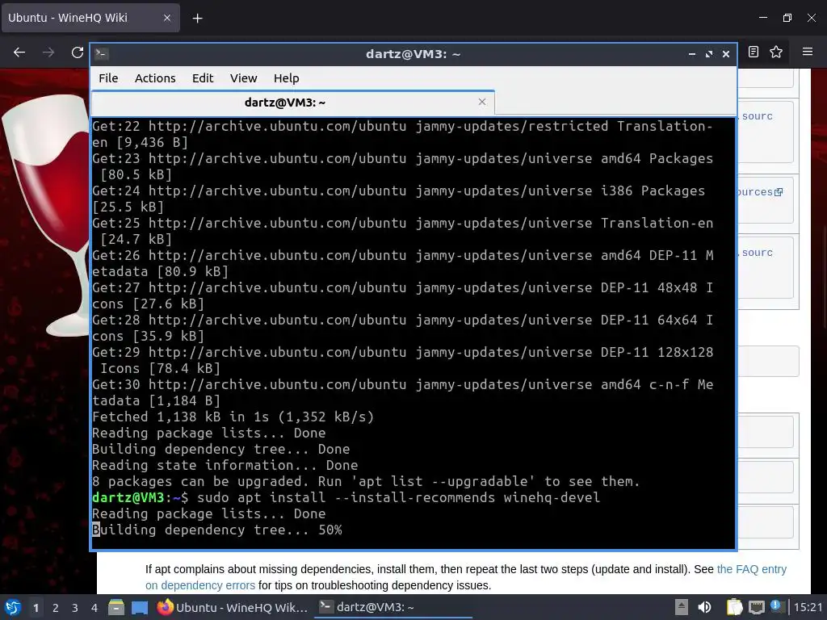The height and width of the screenshot is (620, 827).
Task: Toggle reader view in browser
Action: coord(754,52)
